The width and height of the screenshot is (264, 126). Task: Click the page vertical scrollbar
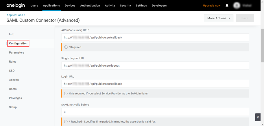(x=262, y=45)
